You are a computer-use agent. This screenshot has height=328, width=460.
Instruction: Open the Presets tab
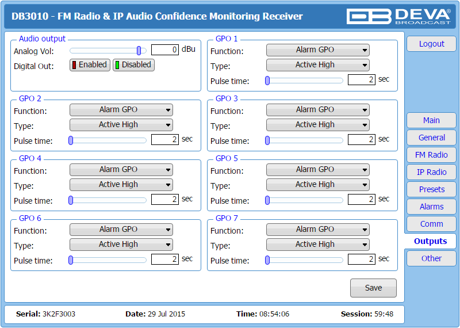[431, 190]
